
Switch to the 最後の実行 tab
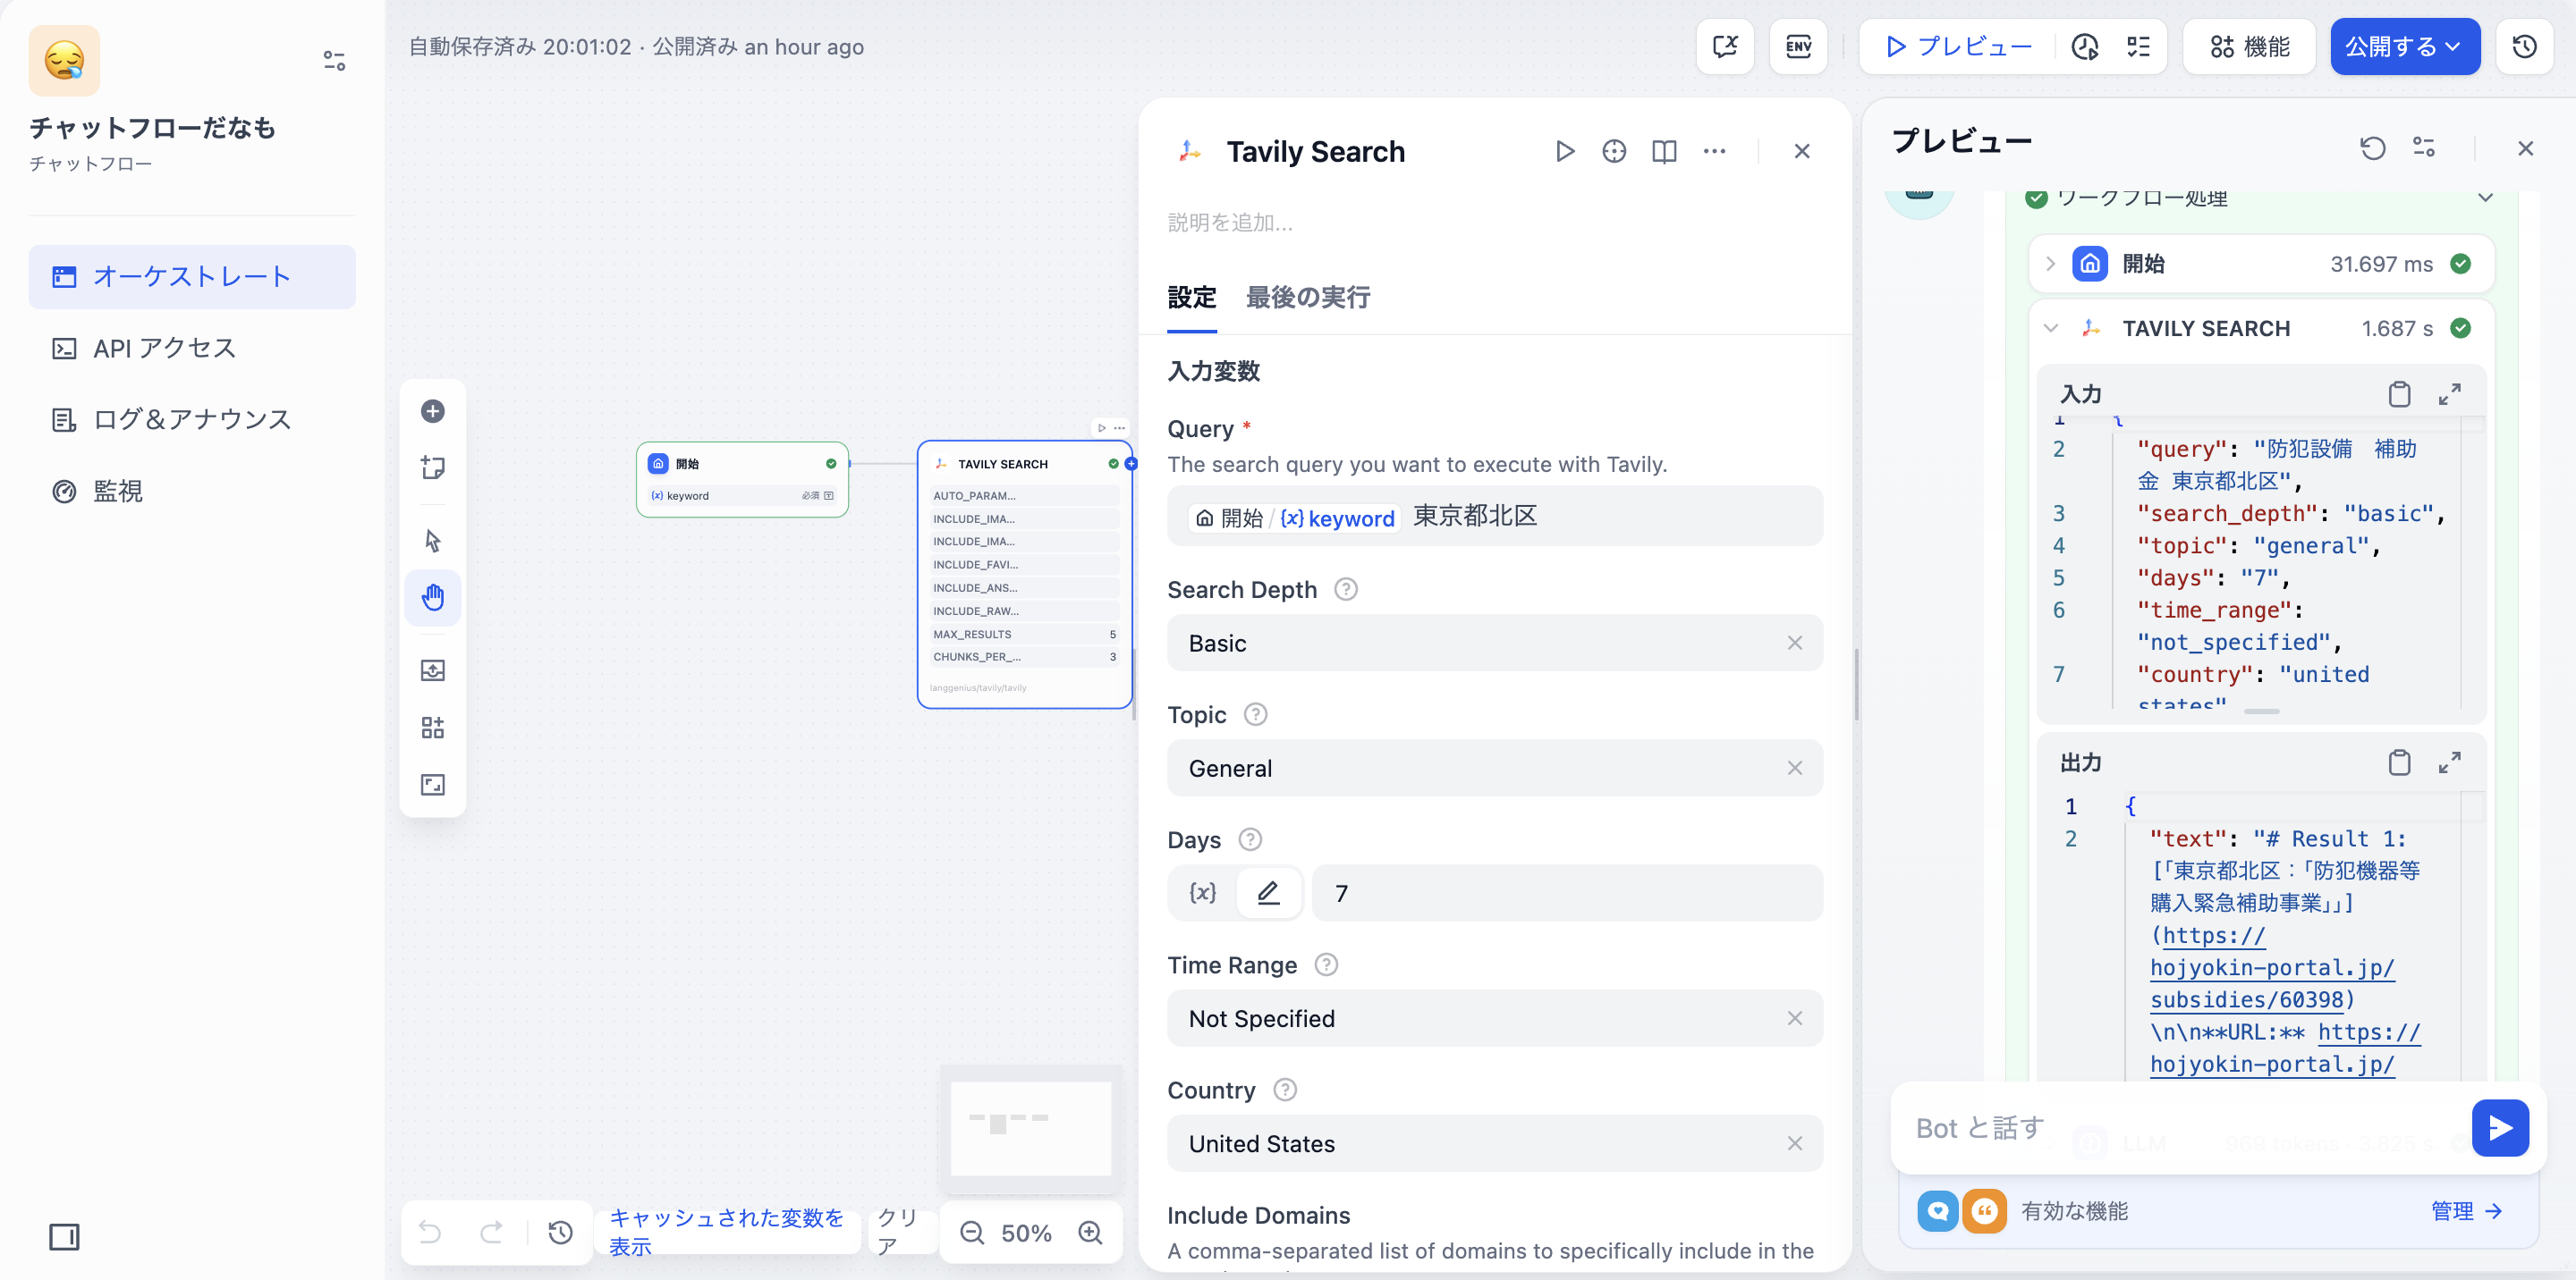[1307, 297]
